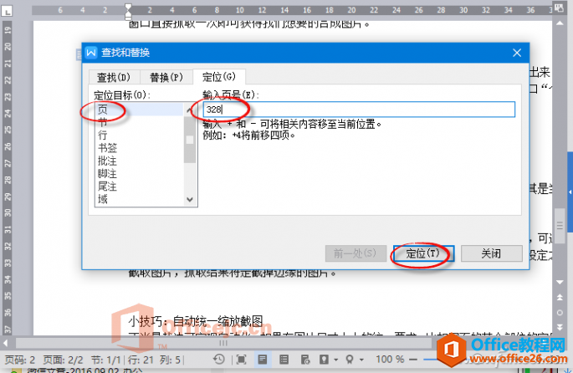The image size is (573, 373).
Task: Click 页面: 2/2 in the status bar
Action: tap(64, 360)
